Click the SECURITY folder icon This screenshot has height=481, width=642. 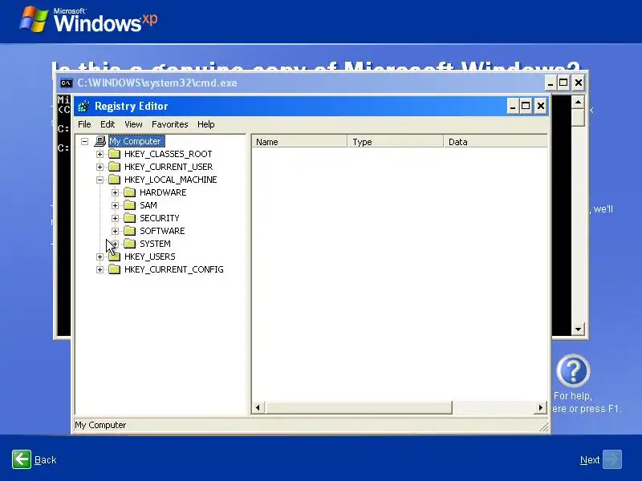click(x=130, y=218)
